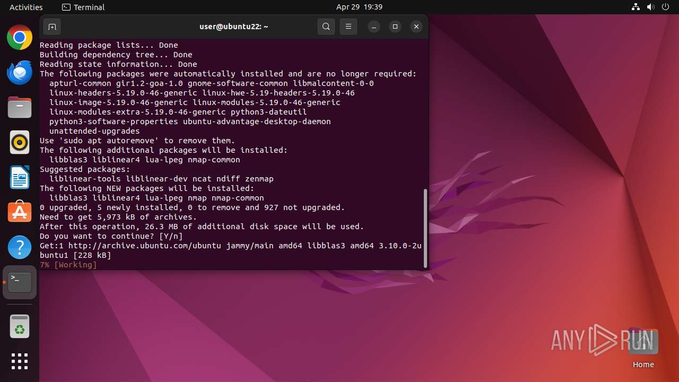Click the '0 upgraded, 5 newly installed' line
Screen dimensions: 679x382
pyautogui.click(x=193, y=207)
